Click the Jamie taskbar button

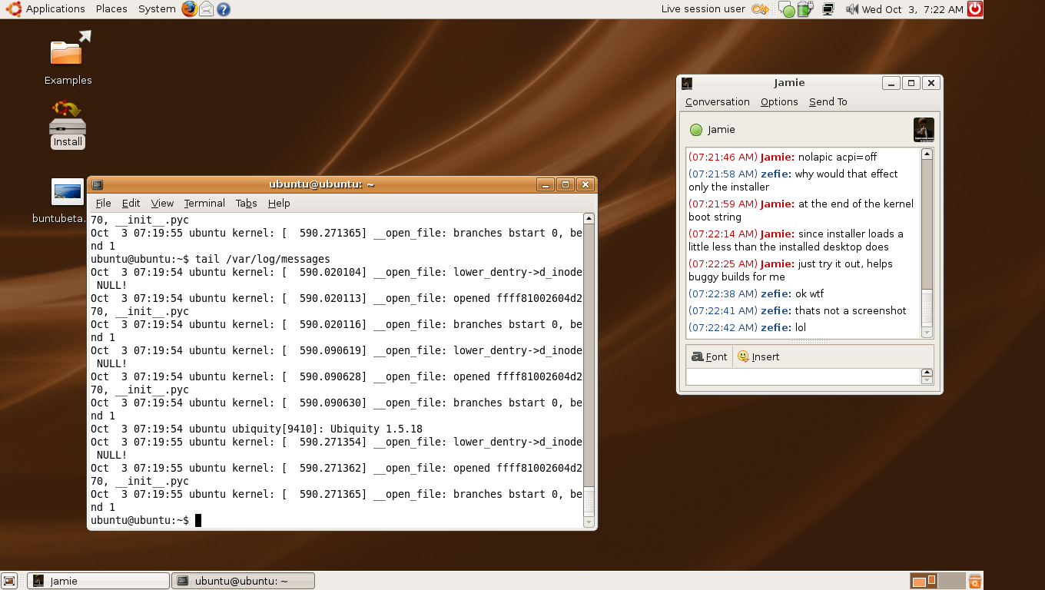click(98, 581)
